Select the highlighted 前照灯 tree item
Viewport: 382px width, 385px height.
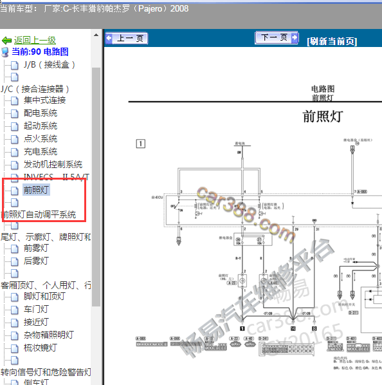(x=36, y=190)
